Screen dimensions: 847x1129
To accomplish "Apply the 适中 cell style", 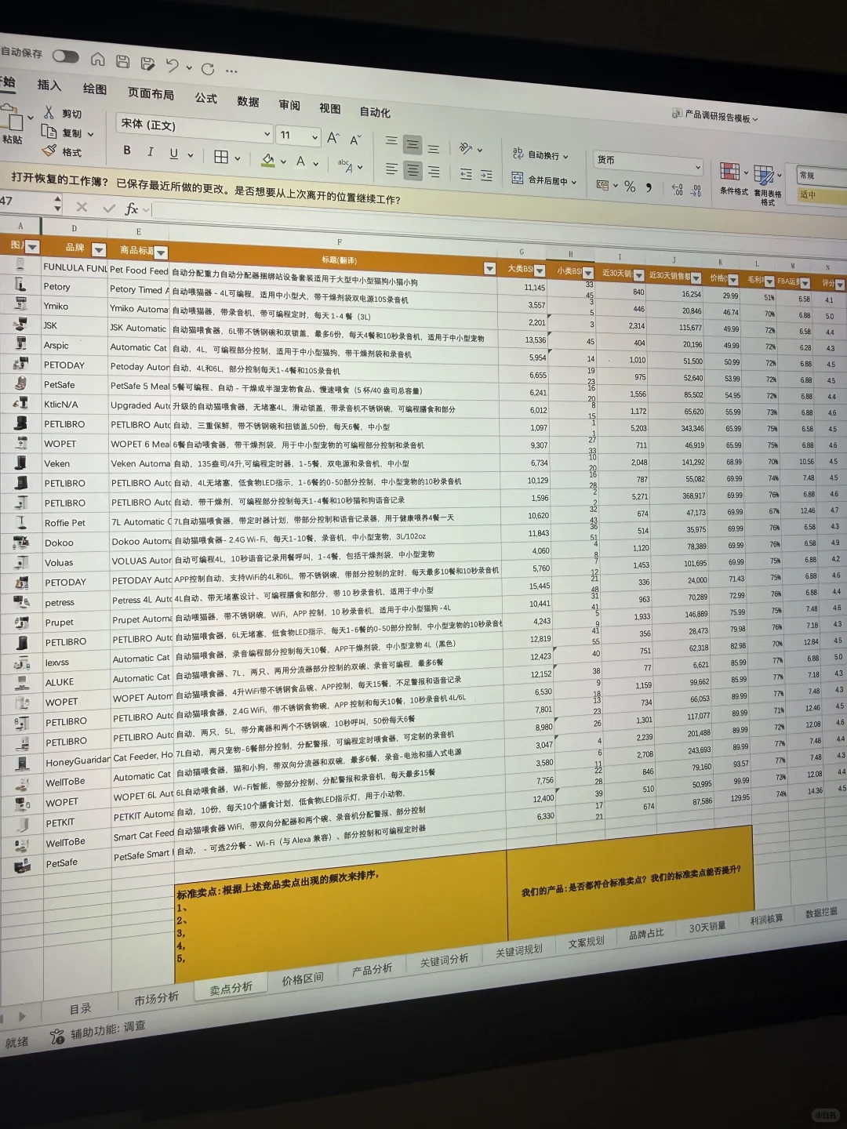I will [820, 194].
